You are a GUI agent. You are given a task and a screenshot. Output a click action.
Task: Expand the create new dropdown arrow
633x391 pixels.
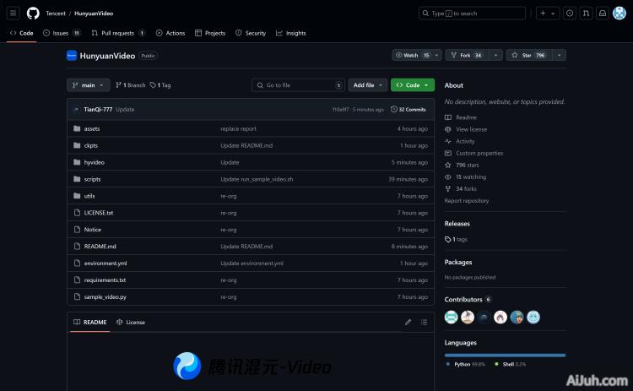[554, 14]
